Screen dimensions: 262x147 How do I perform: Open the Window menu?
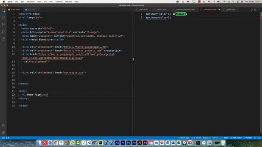point(68,2)
